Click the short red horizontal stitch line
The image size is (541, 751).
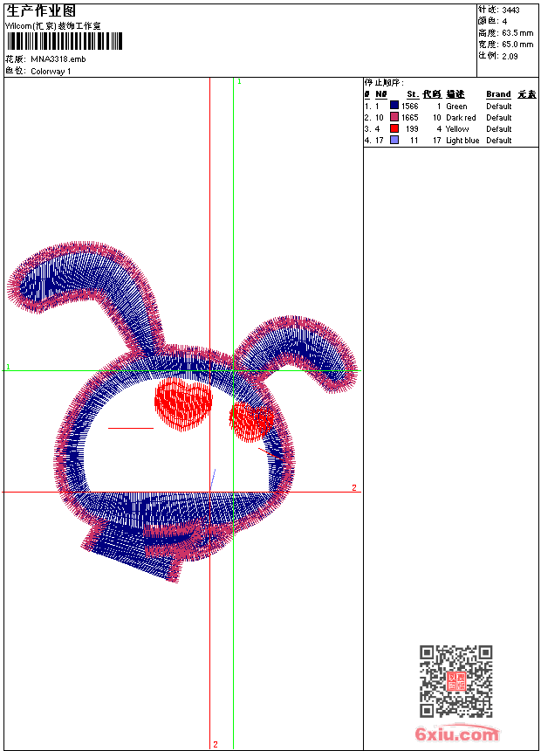pyautogui.click(x=130, y=428)
